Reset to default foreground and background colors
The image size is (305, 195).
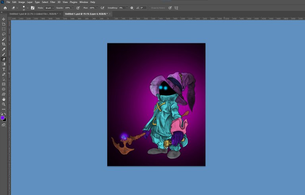[x=2, y=114]
